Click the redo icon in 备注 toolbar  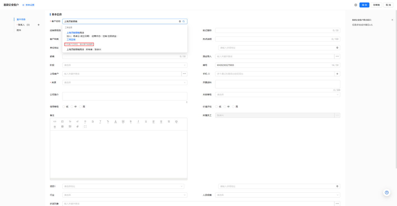(78, 122)
